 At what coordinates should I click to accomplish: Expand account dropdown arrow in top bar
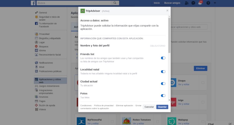[x=215, y=3]
